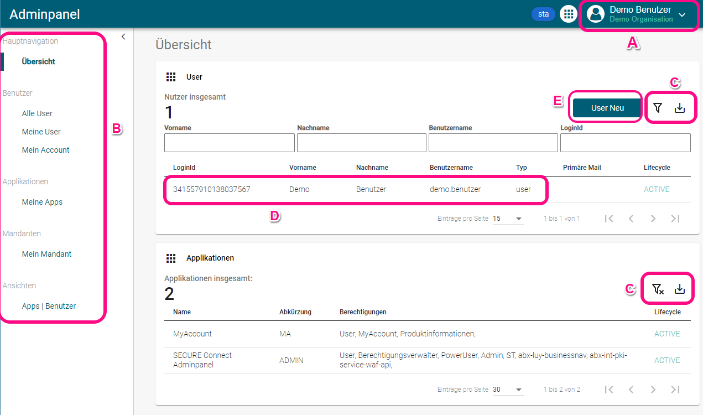The height and width of the screenshot is (415, 703).
Task: Go to next page in User table
Action: click(x=653, y=219)
